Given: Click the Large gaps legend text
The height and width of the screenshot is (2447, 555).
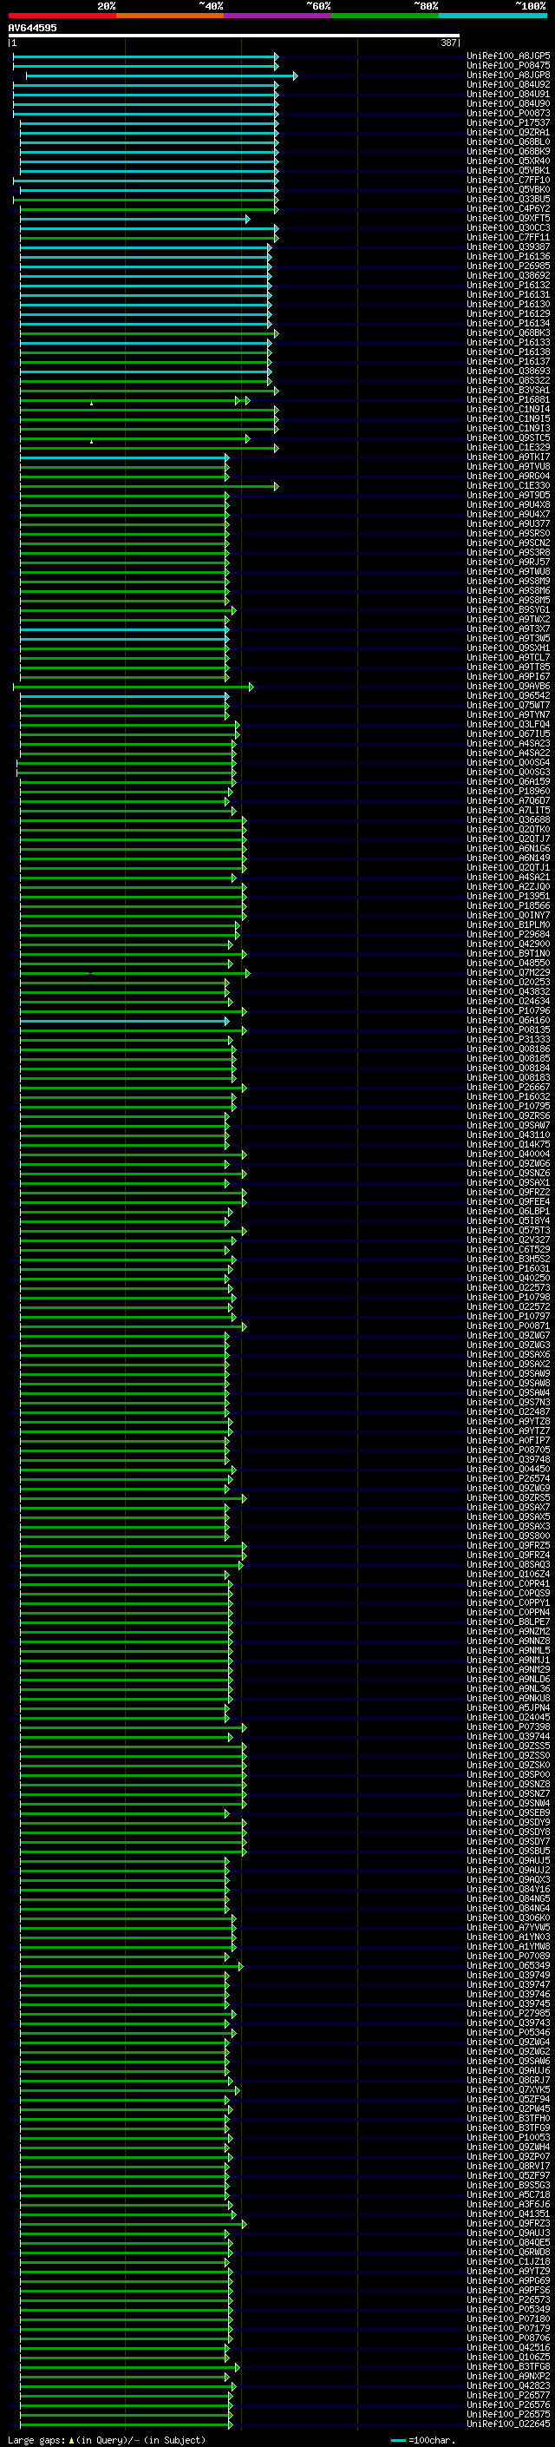Looking at the screenshot, I should tap(108, 2439).
